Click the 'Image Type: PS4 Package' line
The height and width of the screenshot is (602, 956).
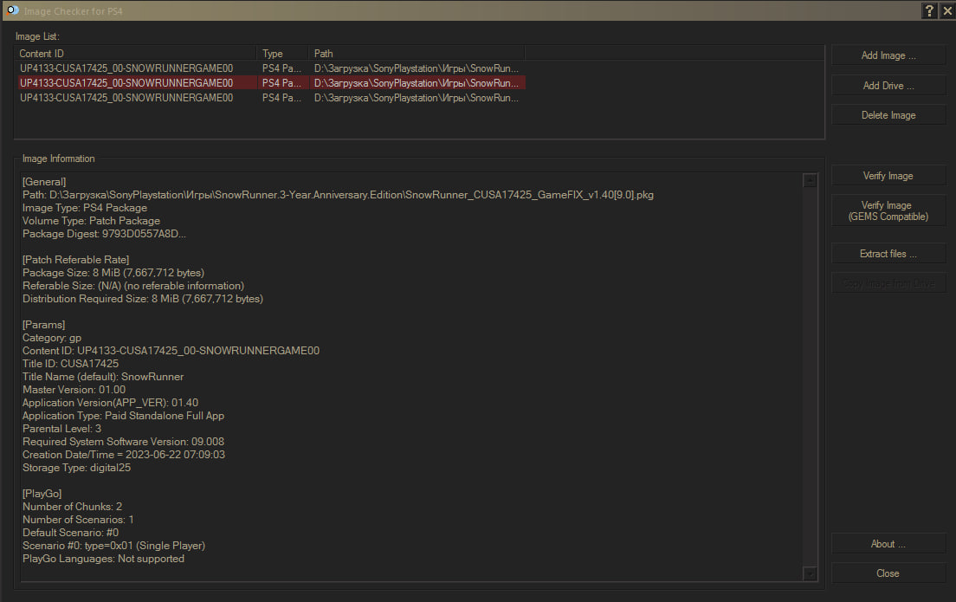tap(85, 208)
